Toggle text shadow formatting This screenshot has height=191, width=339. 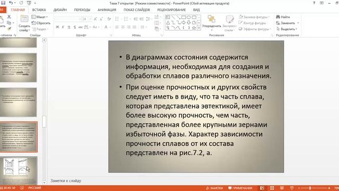(75, 27)
